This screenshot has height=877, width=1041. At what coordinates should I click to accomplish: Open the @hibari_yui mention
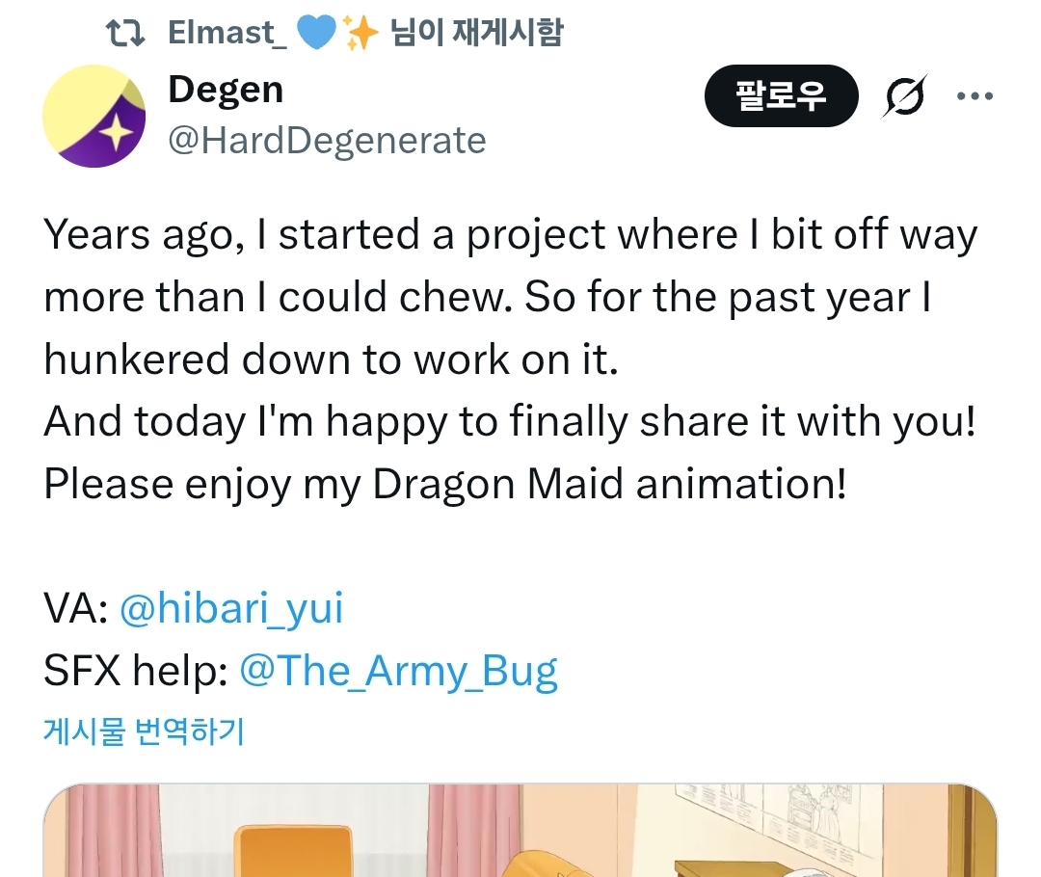(x=231, y=609)
